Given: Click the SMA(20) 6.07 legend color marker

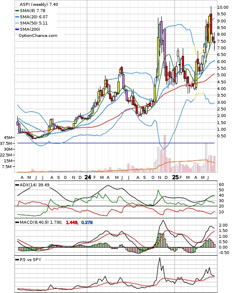Looking at the screenshot, I should (17, 17).
